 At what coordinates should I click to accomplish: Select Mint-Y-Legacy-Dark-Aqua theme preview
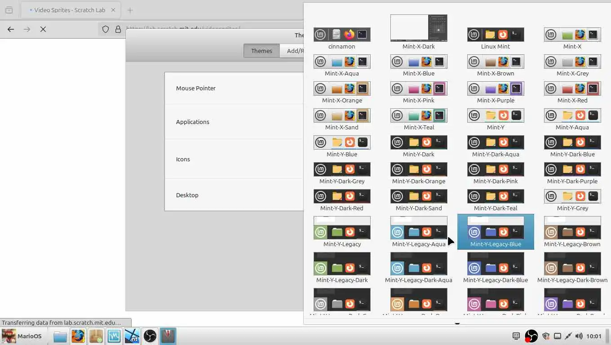pos(419,264)
